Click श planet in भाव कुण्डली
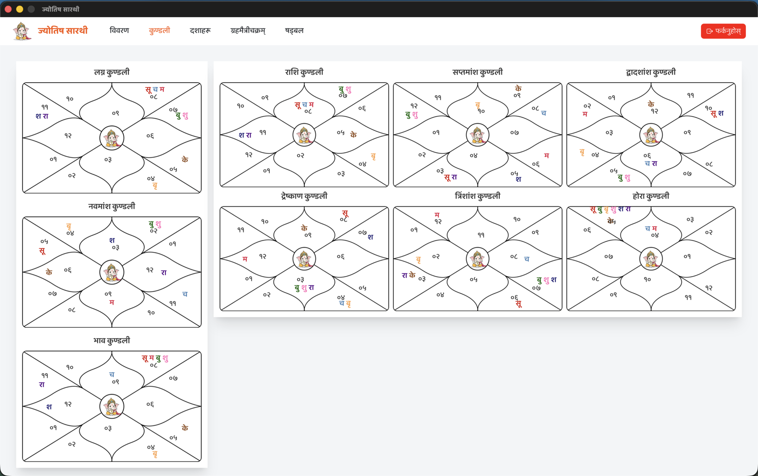The width and height of the screenshot is (758, 476). click(49, 407)
